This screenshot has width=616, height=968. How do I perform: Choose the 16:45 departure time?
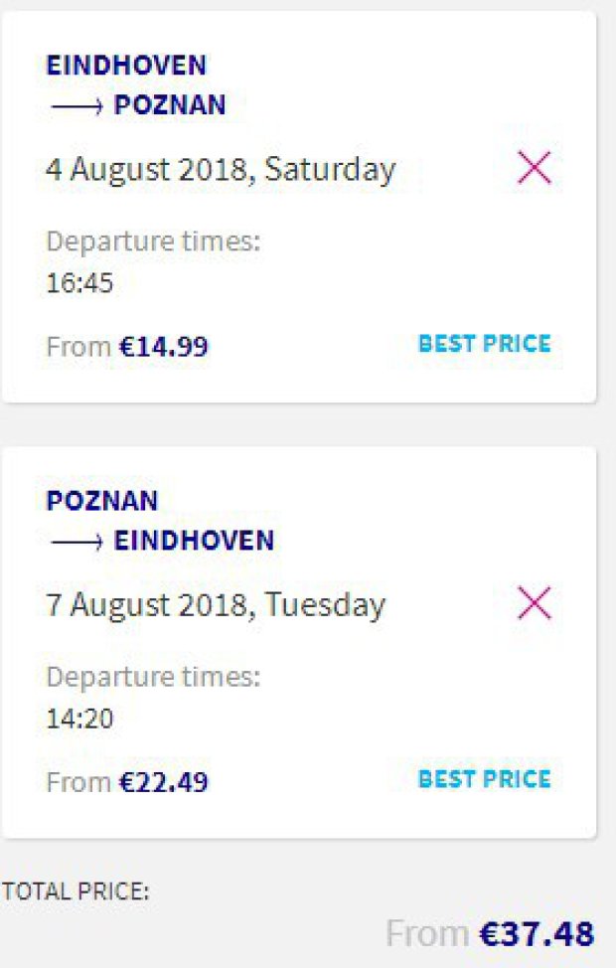pyautogui.click(x=79, y=283)
